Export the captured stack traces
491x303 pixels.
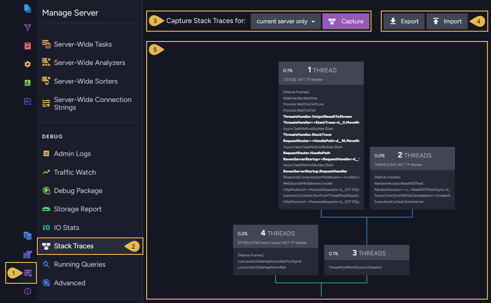[x=404, y=21]
